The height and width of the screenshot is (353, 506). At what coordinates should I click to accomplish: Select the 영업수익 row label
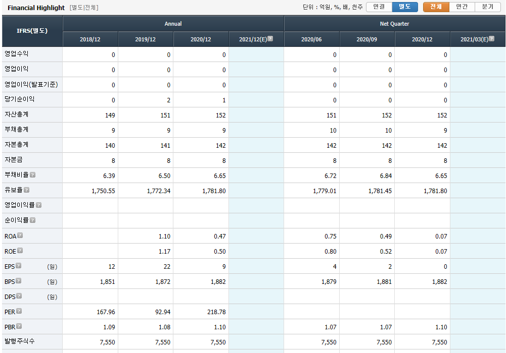17,54
